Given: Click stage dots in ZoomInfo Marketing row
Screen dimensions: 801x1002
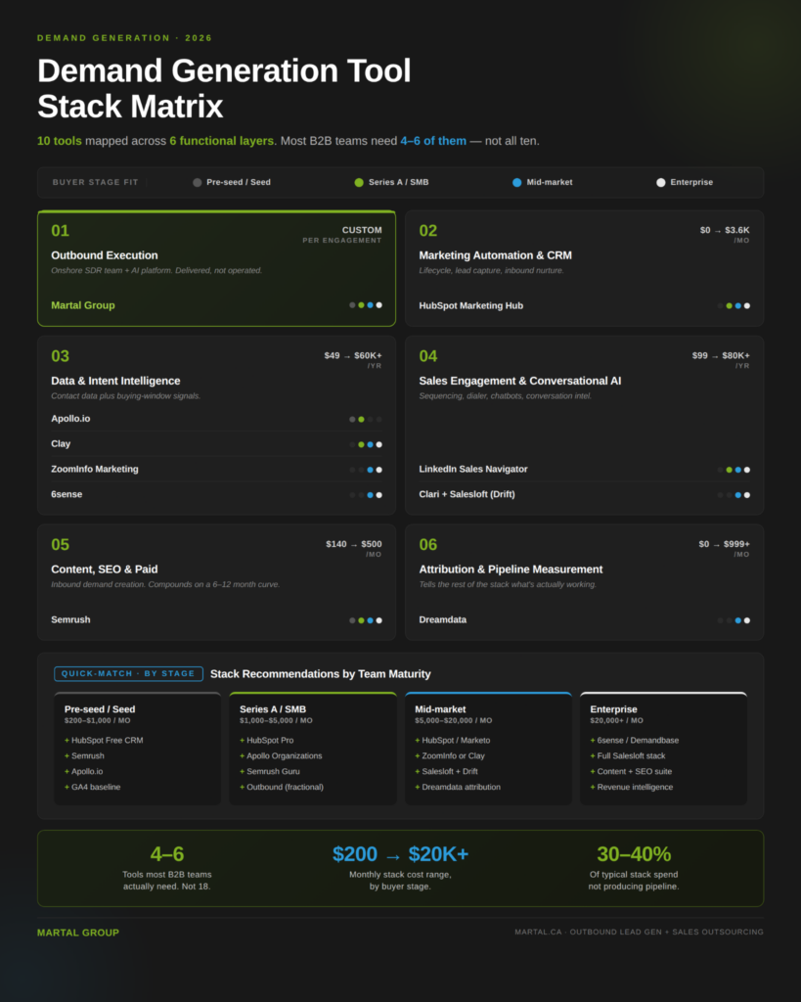Looking at the screenshot, I should 366,471.
